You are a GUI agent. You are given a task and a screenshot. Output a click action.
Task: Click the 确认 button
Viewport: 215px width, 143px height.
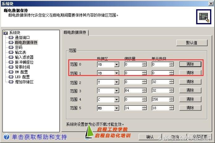coord(150,137)
